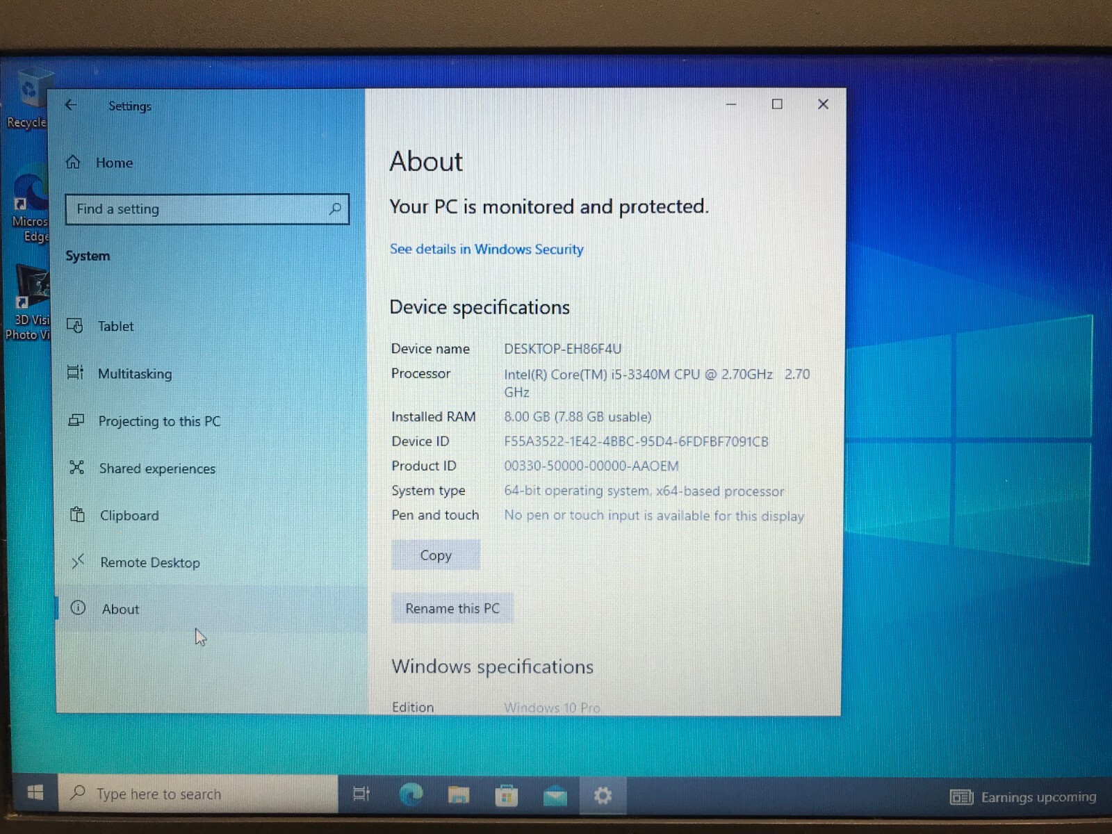Image resolution: width=1112 pixels, height=834 pixels.
Task: Click the About info icon
Action: click(78, 608)
